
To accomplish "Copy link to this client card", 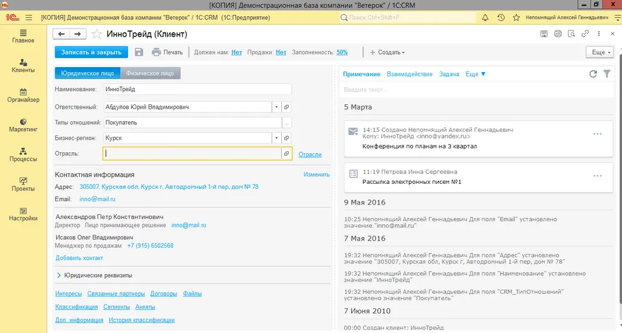I will click(585, 34).
